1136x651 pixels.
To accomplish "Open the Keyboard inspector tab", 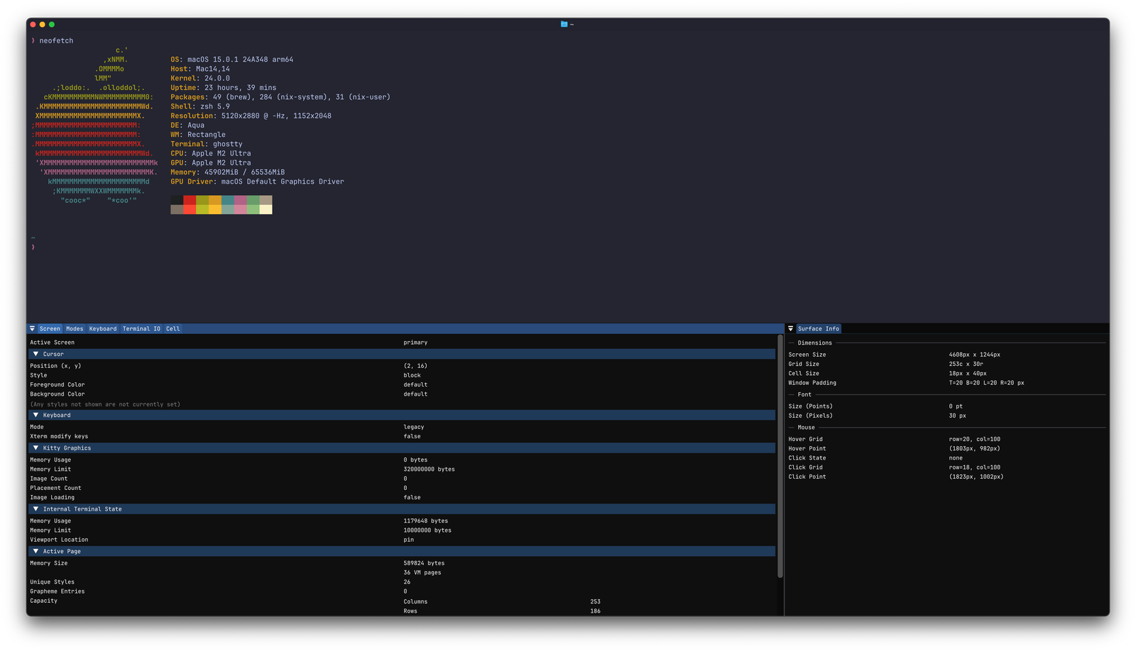I will 103,328.
